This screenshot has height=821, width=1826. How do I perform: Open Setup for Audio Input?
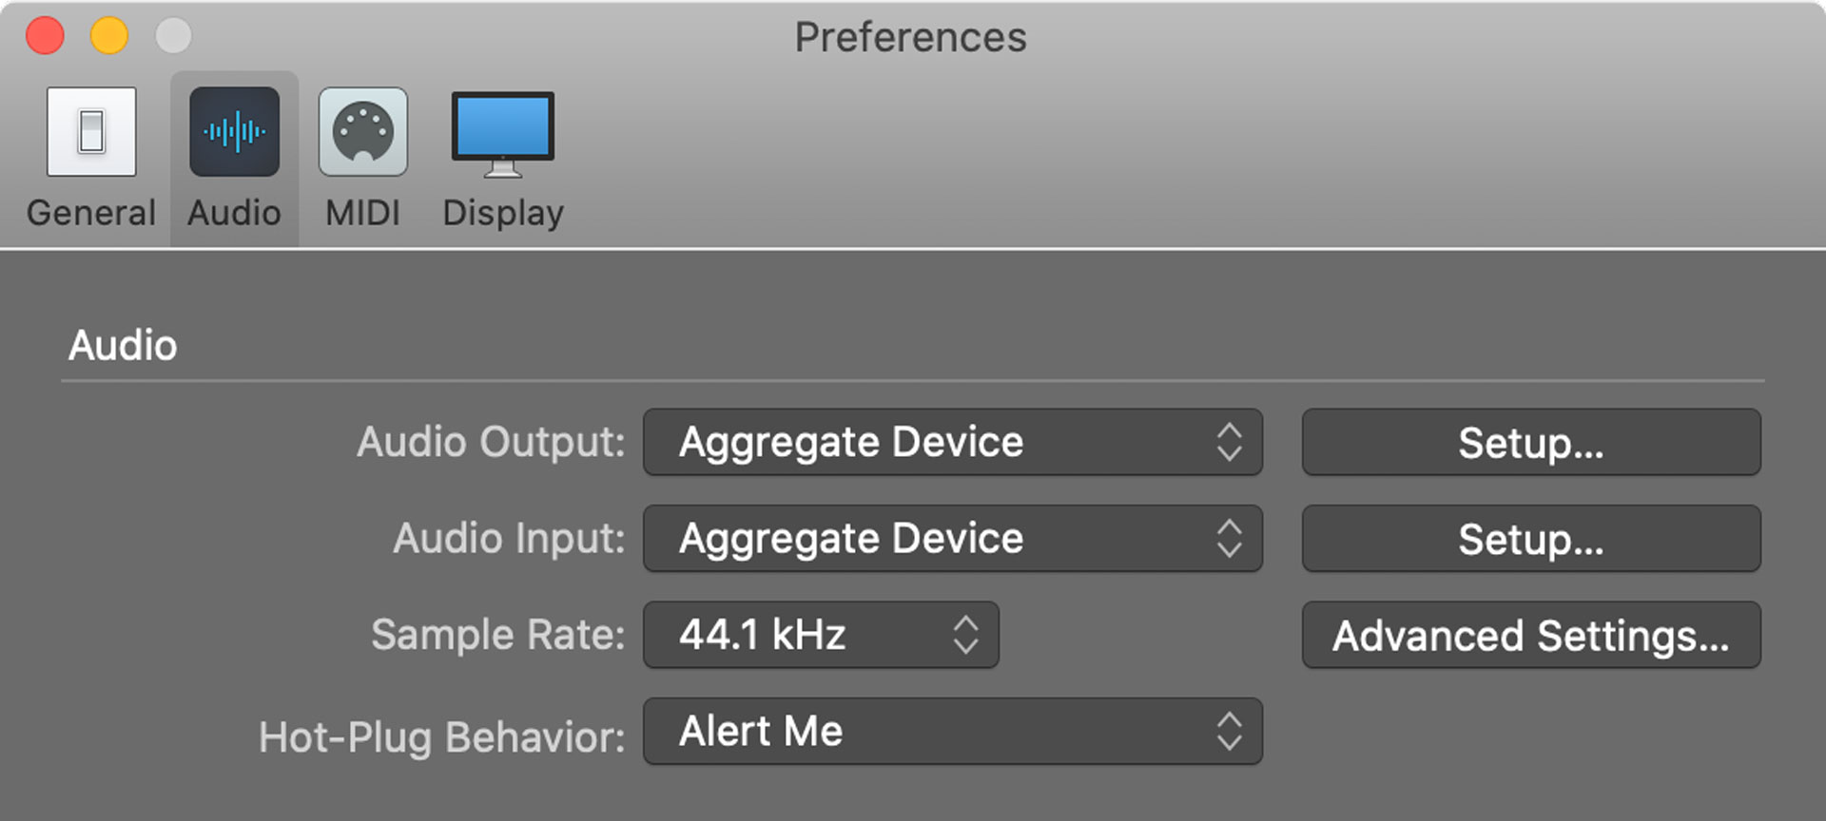tap(1531, 538)
